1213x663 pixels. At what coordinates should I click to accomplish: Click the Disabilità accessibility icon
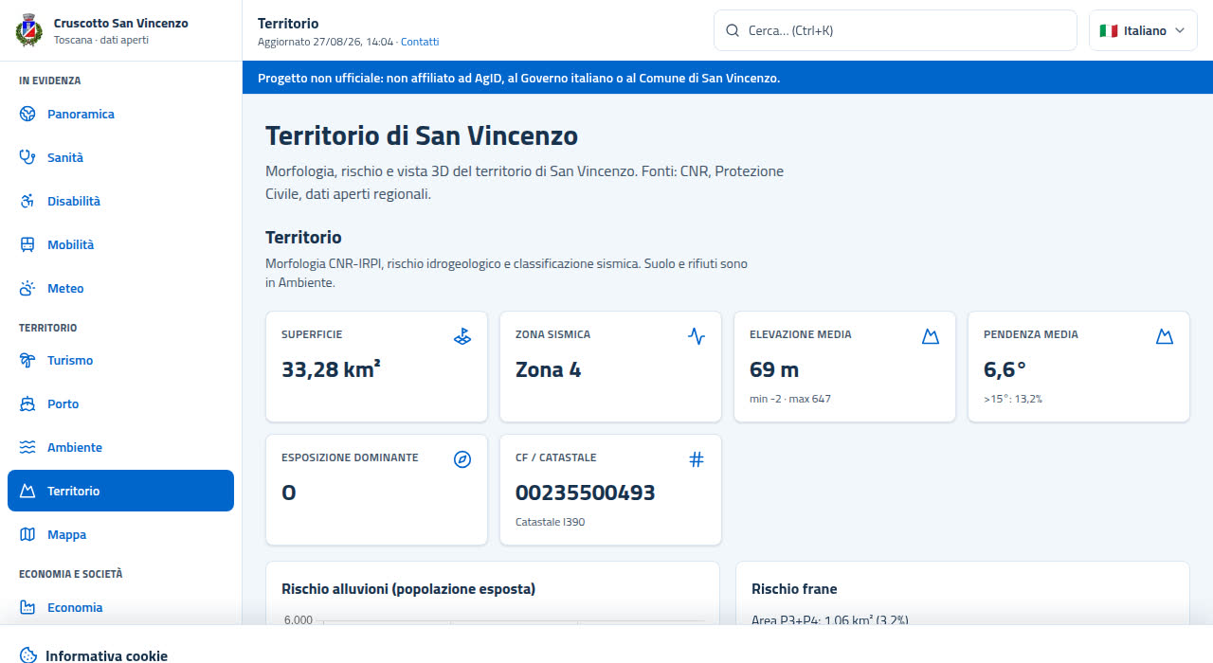(27, 201)
